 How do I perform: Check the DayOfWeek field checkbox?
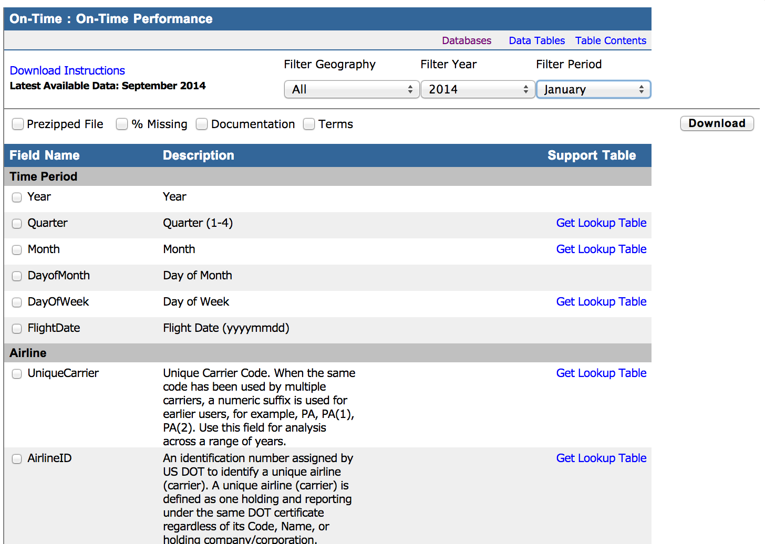coord(17,302)
